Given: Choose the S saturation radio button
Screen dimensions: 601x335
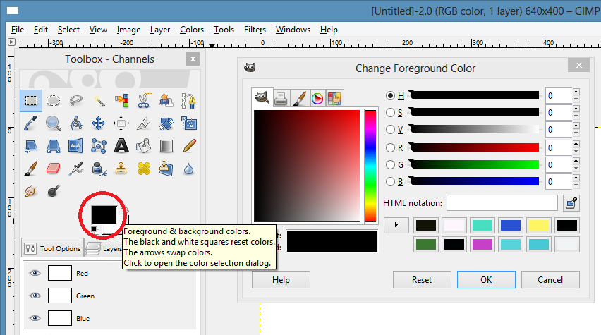Looking at the screenshot, I should [390, 112].
